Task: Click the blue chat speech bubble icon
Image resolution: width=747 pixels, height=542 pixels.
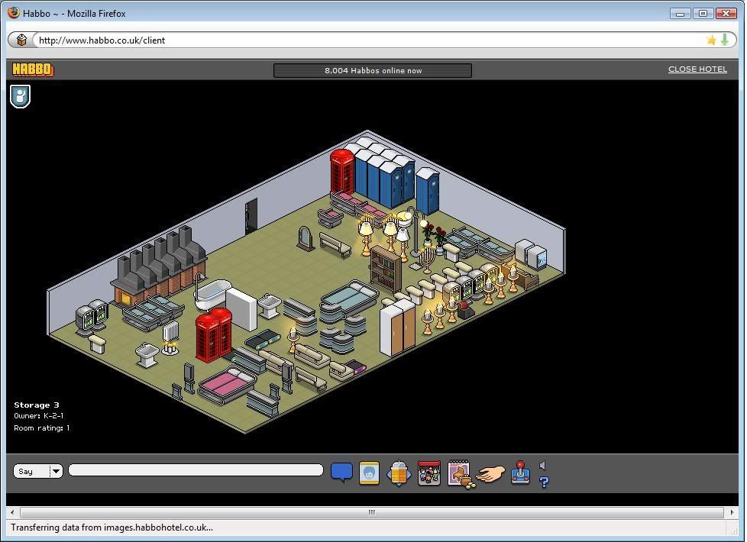Action: 341,473
